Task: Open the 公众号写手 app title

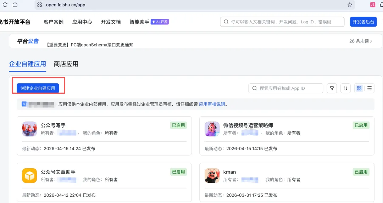Action: (x=53, y=125)
